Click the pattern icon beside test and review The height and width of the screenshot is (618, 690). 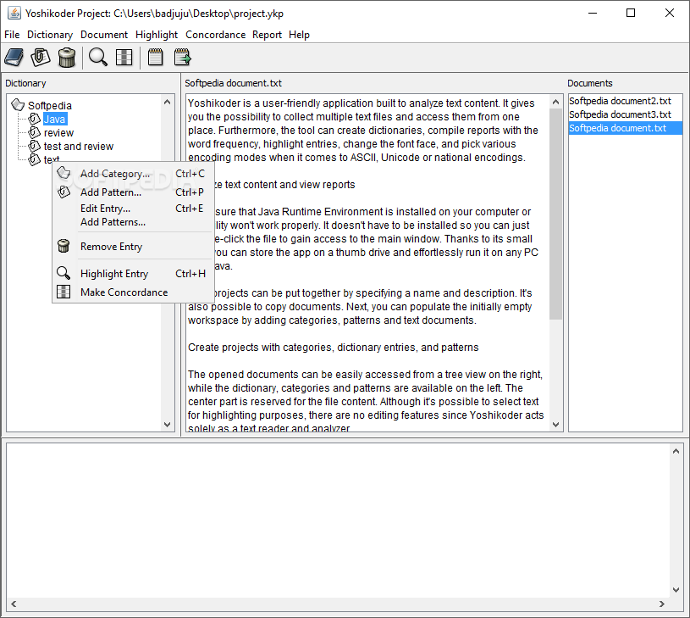point(35,146)
